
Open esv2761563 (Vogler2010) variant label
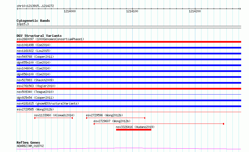pyautogui.click(x=36, y=86)
